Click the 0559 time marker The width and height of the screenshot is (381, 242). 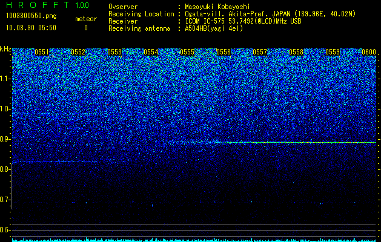click(333, 52)
